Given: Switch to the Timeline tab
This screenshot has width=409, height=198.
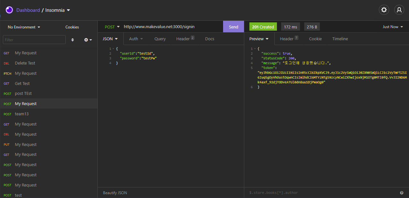Looking at the screenshot, I should 340,39.
